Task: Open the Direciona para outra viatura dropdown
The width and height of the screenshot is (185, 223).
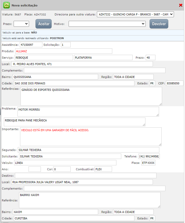Action: coord(135,14)
